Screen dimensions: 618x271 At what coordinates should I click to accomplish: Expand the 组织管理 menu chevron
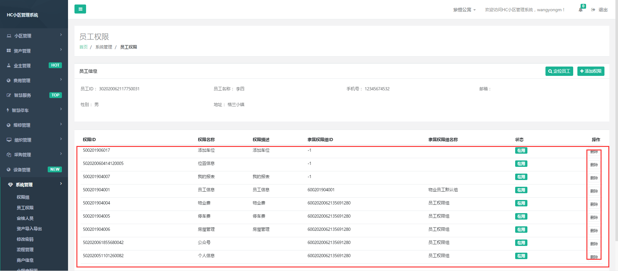tap(61, 139)
